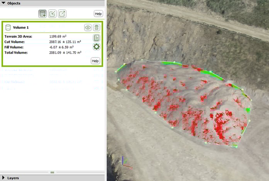Click the Import objects icon
Image resolution: width=269 pixels, height=181 pixels.
[x=52, y=14]
